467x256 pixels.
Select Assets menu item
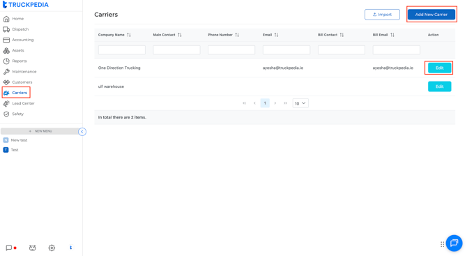click(18, 50)
